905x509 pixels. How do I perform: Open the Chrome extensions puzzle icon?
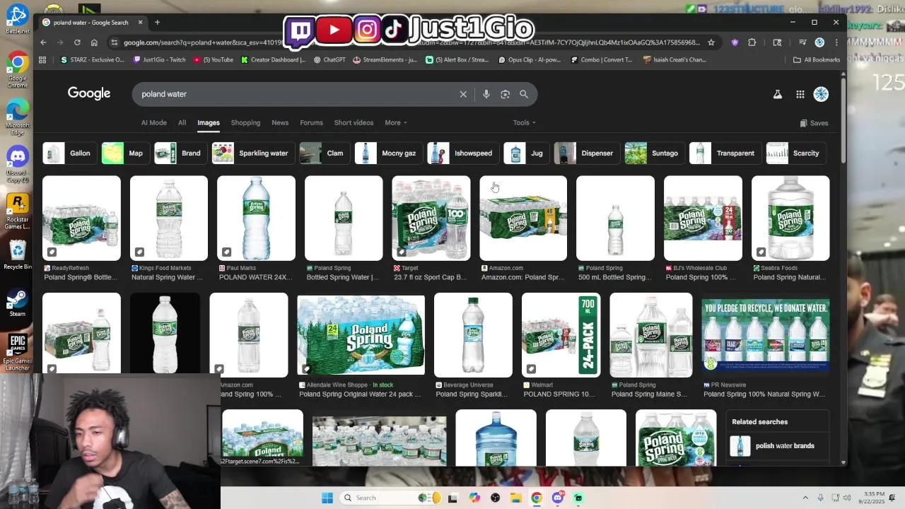pyautogui.click(x=752, y=42)
